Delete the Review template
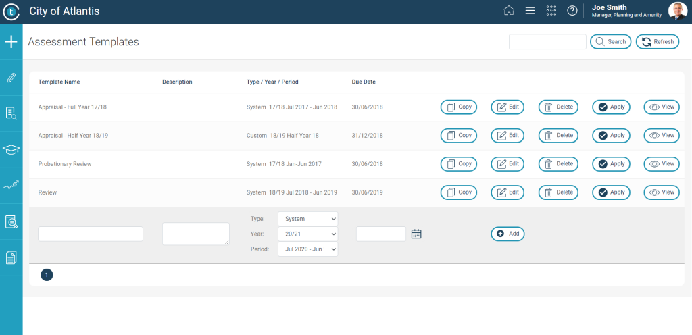Image resolution: width=692 pixels, height=335 pixels. [558, 192]
